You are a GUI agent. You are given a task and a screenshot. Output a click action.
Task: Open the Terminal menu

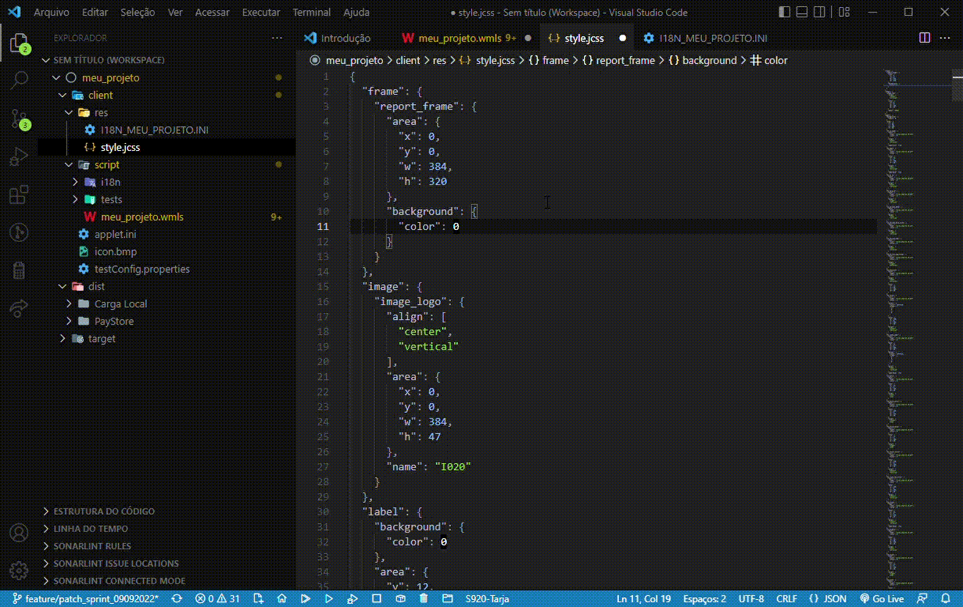pyautogui.click(x=311, y=12)
